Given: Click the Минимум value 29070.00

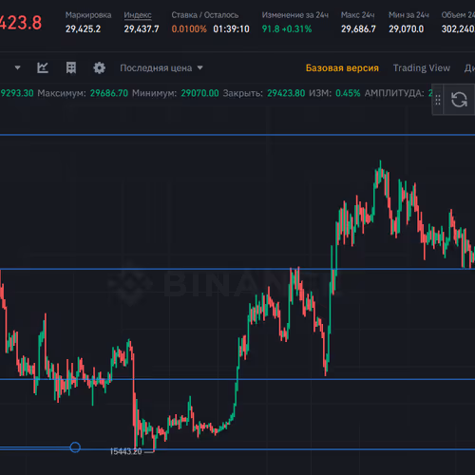Looking at the screenshot, I should [199, 93].
